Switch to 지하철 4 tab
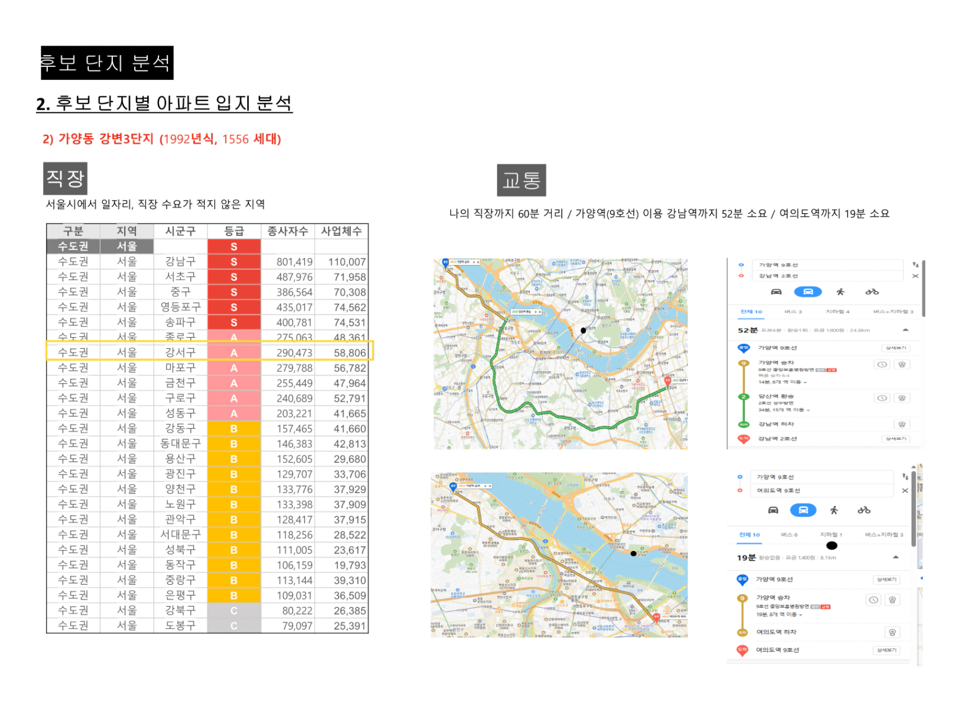 click(837, 312)
